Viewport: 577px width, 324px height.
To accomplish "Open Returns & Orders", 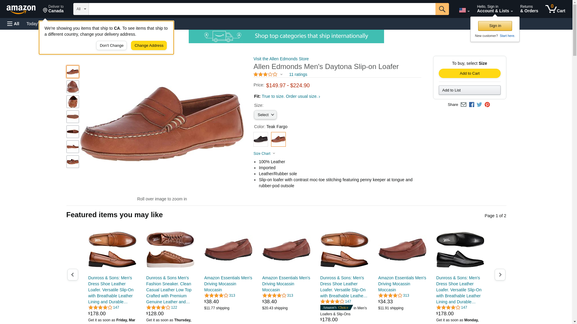I will pos(529,9).
